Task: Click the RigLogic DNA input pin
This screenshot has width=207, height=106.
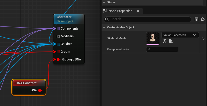Action: tap(58, 59)
